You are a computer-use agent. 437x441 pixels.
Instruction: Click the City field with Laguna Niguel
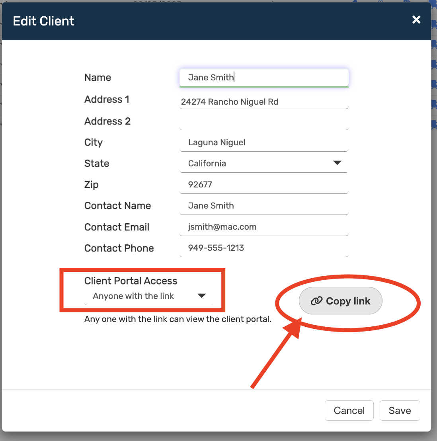click(264, 142)
